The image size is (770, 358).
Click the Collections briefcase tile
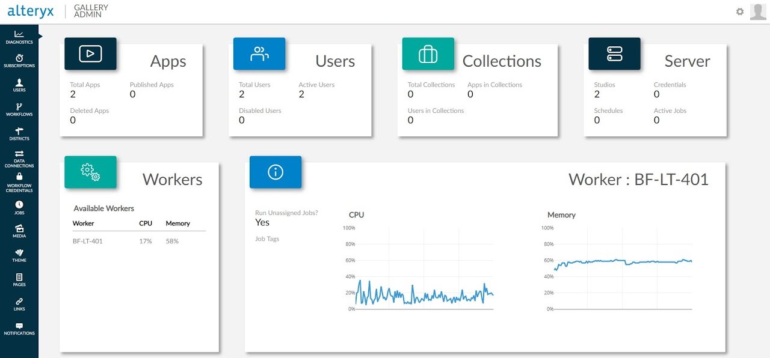tap(428, 53)
